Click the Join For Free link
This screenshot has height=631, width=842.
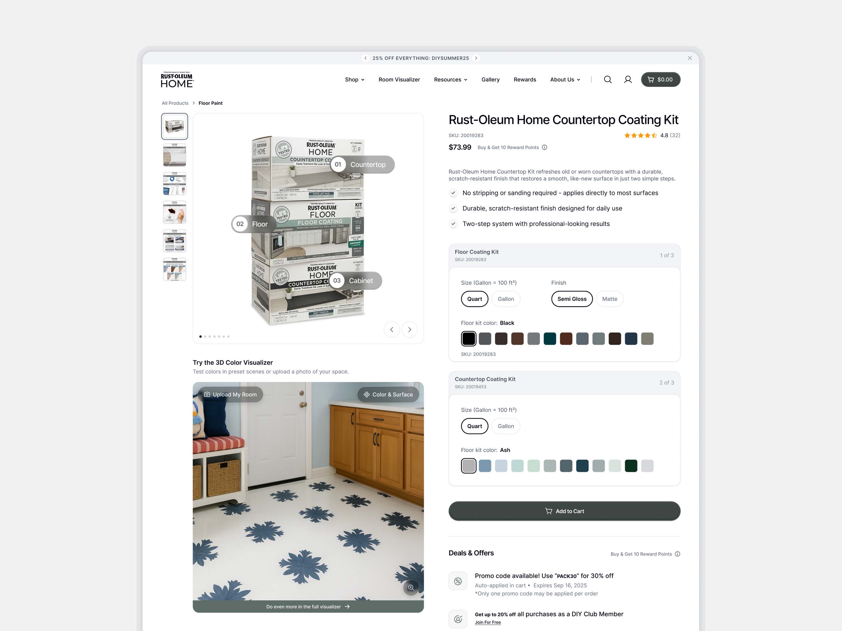click(x=488, y=622)
